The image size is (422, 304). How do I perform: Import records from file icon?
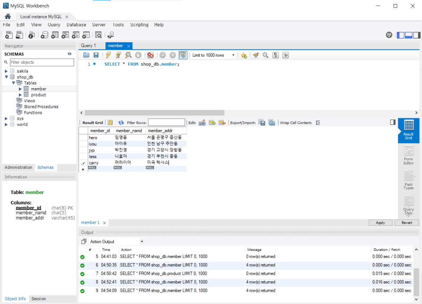[272, 123]
